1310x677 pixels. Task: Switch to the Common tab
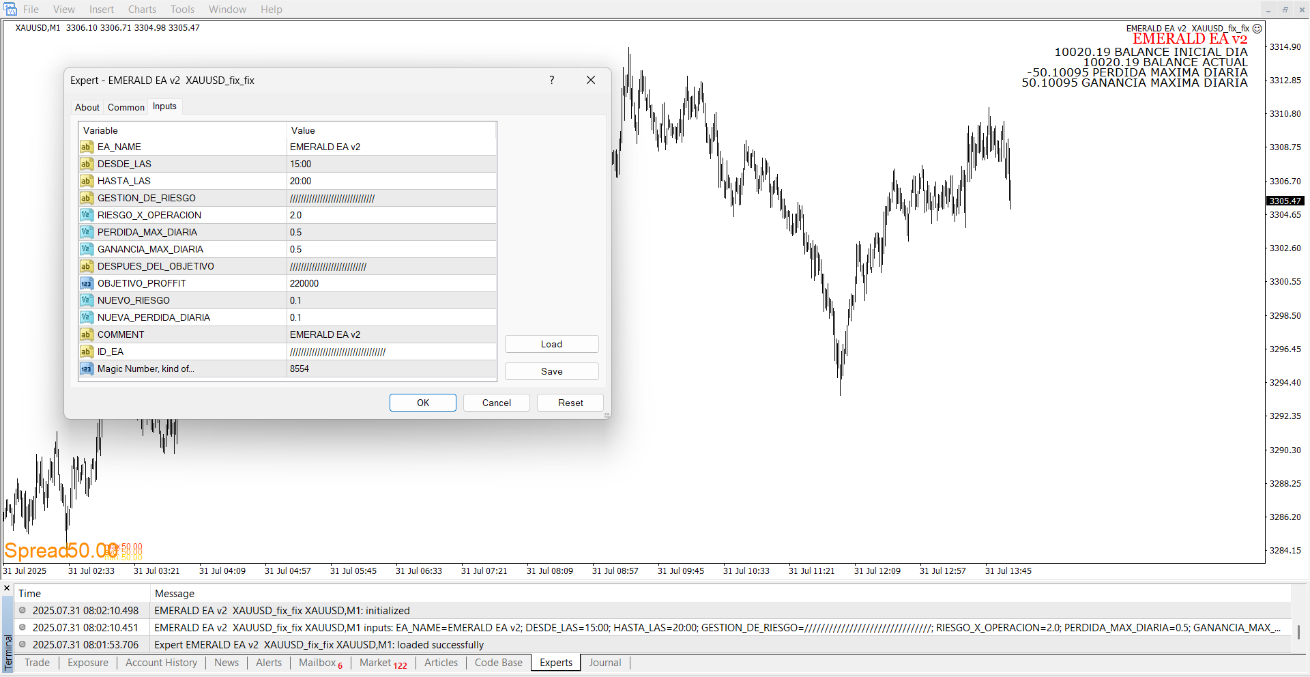126,107
